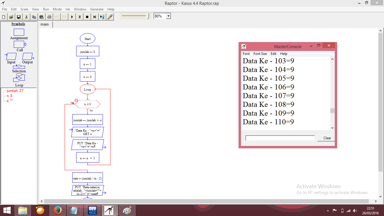This screenshot has width=384, height=216.
Task: Show hidden tray icons arrow
Action: point(328,210)
